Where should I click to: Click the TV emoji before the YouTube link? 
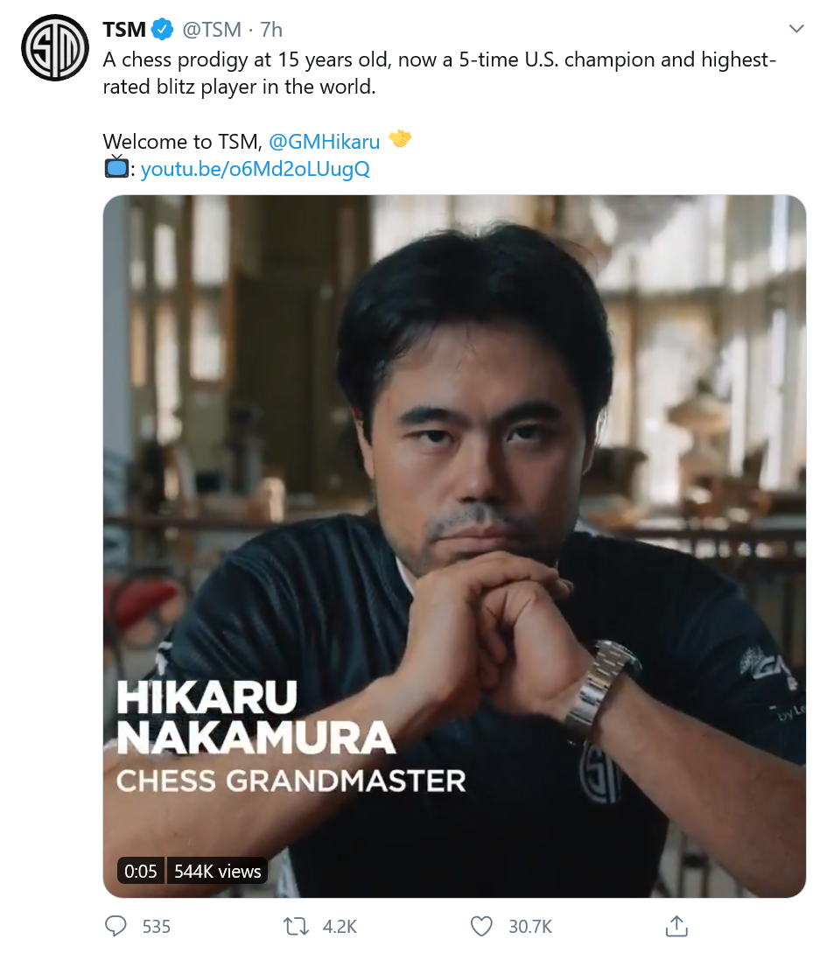click(x=116, y=167)
